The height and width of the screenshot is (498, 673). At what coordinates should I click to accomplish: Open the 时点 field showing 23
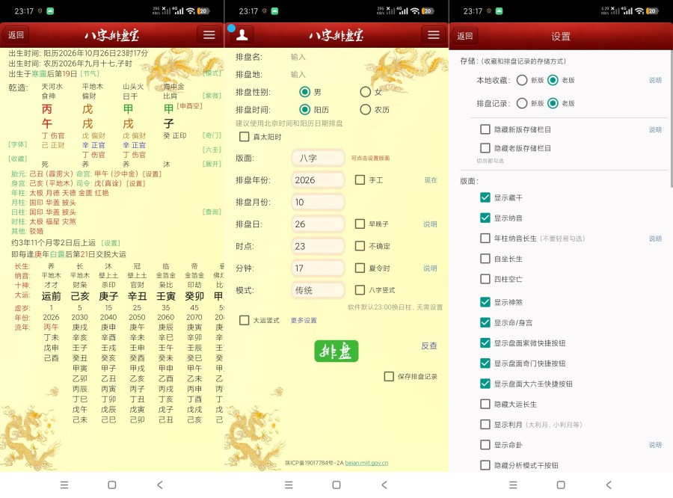318,246
